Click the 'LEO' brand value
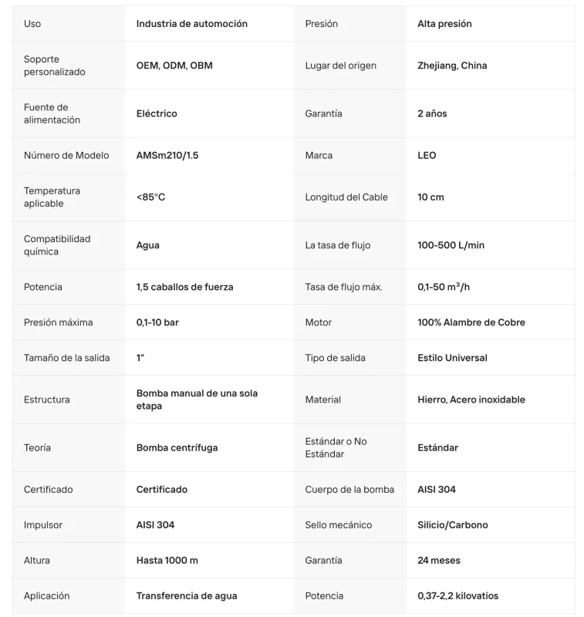 point(427,156)
